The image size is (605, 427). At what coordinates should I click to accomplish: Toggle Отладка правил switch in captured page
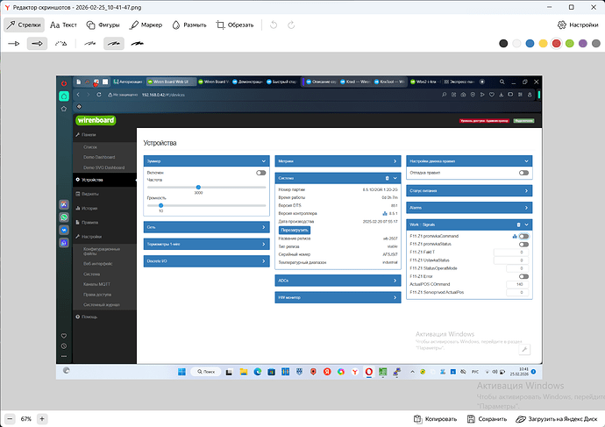point(523,173)
